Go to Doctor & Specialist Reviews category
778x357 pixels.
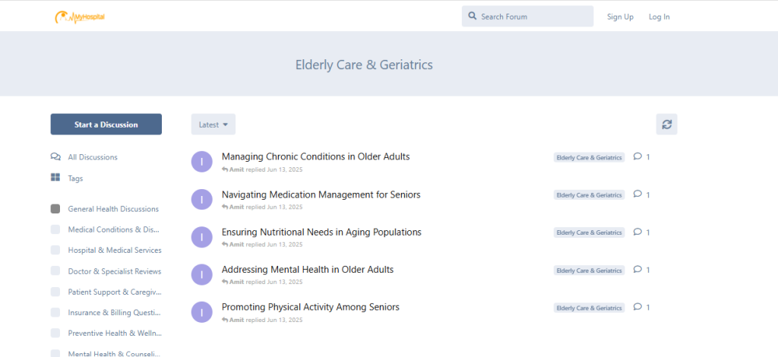coord(114,271)
